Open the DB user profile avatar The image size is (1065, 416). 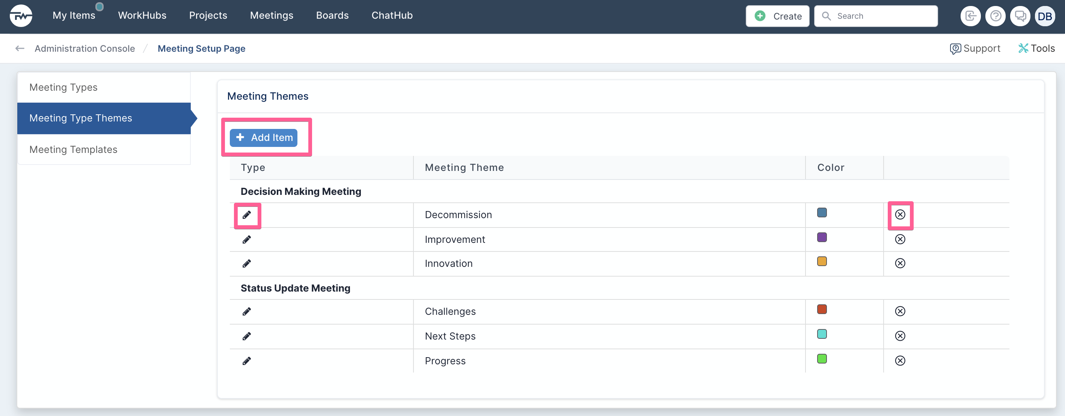point(1045,16)
